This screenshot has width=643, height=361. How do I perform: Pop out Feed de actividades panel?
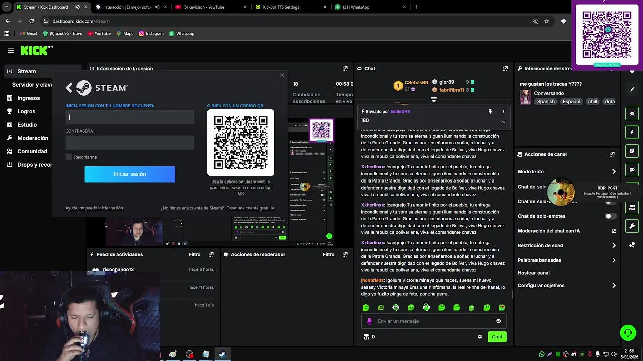coord(211,254)
